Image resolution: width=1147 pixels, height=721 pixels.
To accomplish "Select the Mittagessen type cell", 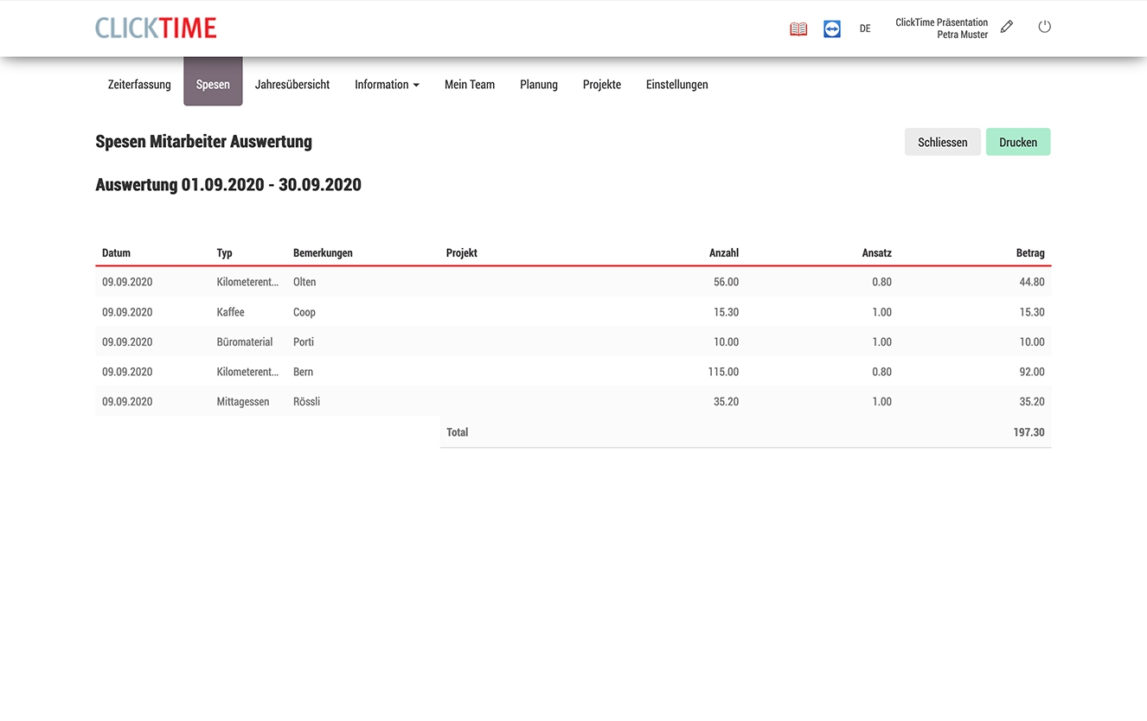I will [243, 401].
